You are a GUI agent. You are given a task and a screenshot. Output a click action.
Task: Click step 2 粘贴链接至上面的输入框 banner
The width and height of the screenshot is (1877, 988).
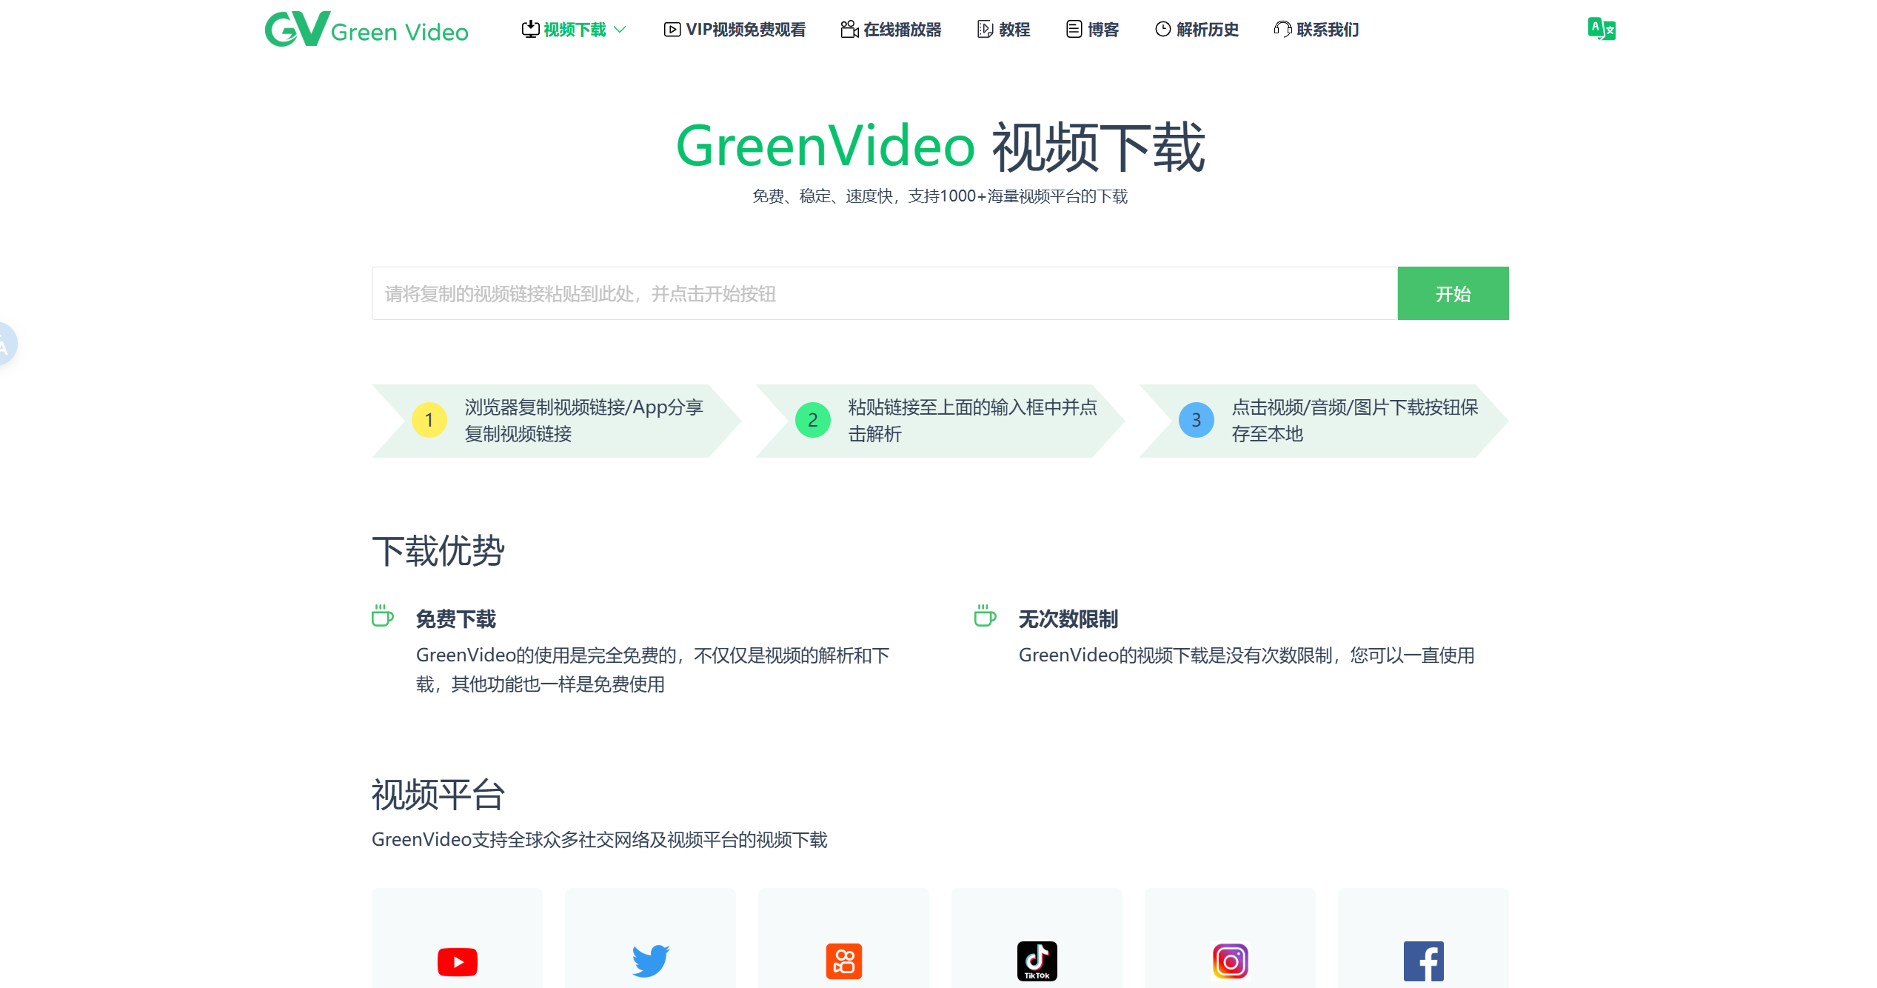coord(940,421)
